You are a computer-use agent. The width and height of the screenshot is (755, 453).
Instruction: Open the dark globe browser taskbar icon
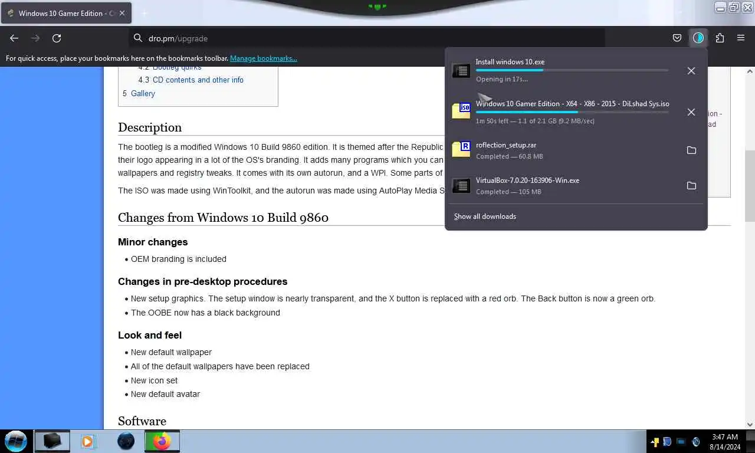(x=126, y=441)
